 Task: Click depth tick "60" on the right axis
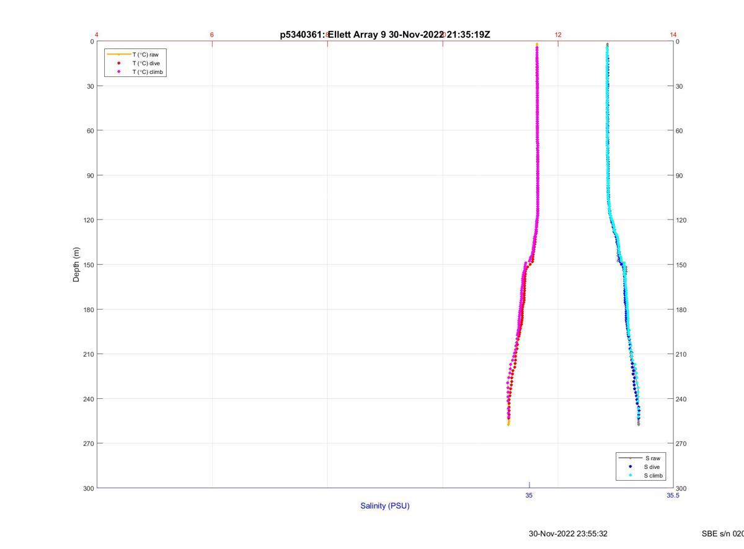680,131
